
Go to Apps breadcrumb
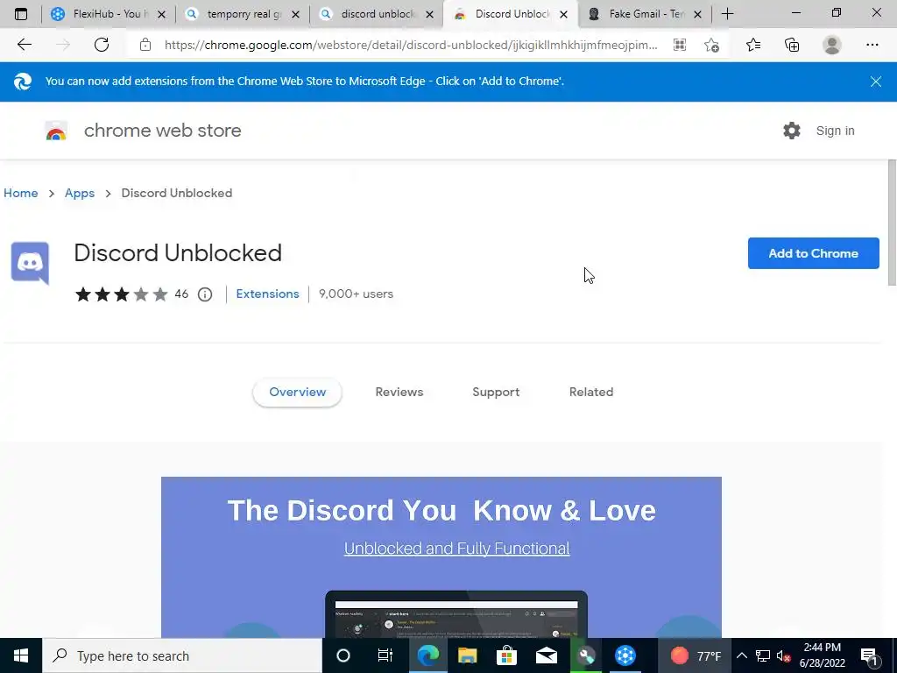tap(80, 194)
